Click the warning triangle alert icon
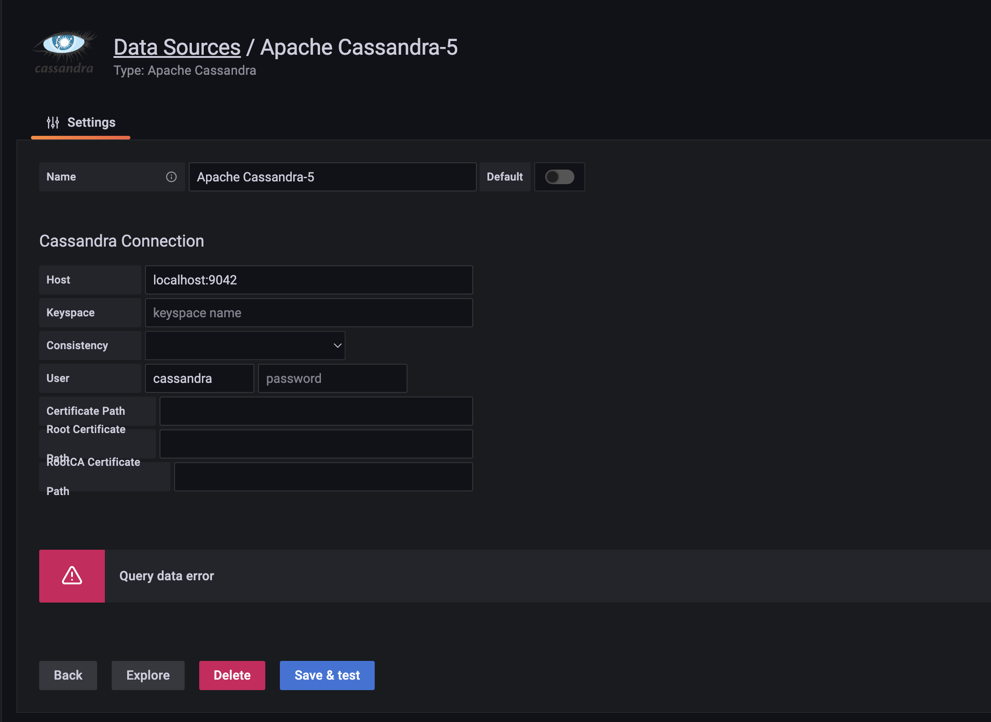The width and height of the screenshot is (991, 722). (x=72, y=576)
